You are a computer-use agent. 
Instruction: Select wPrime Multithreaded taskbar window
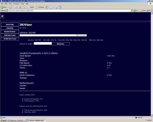pyautogui.click(x=36, y=120)
